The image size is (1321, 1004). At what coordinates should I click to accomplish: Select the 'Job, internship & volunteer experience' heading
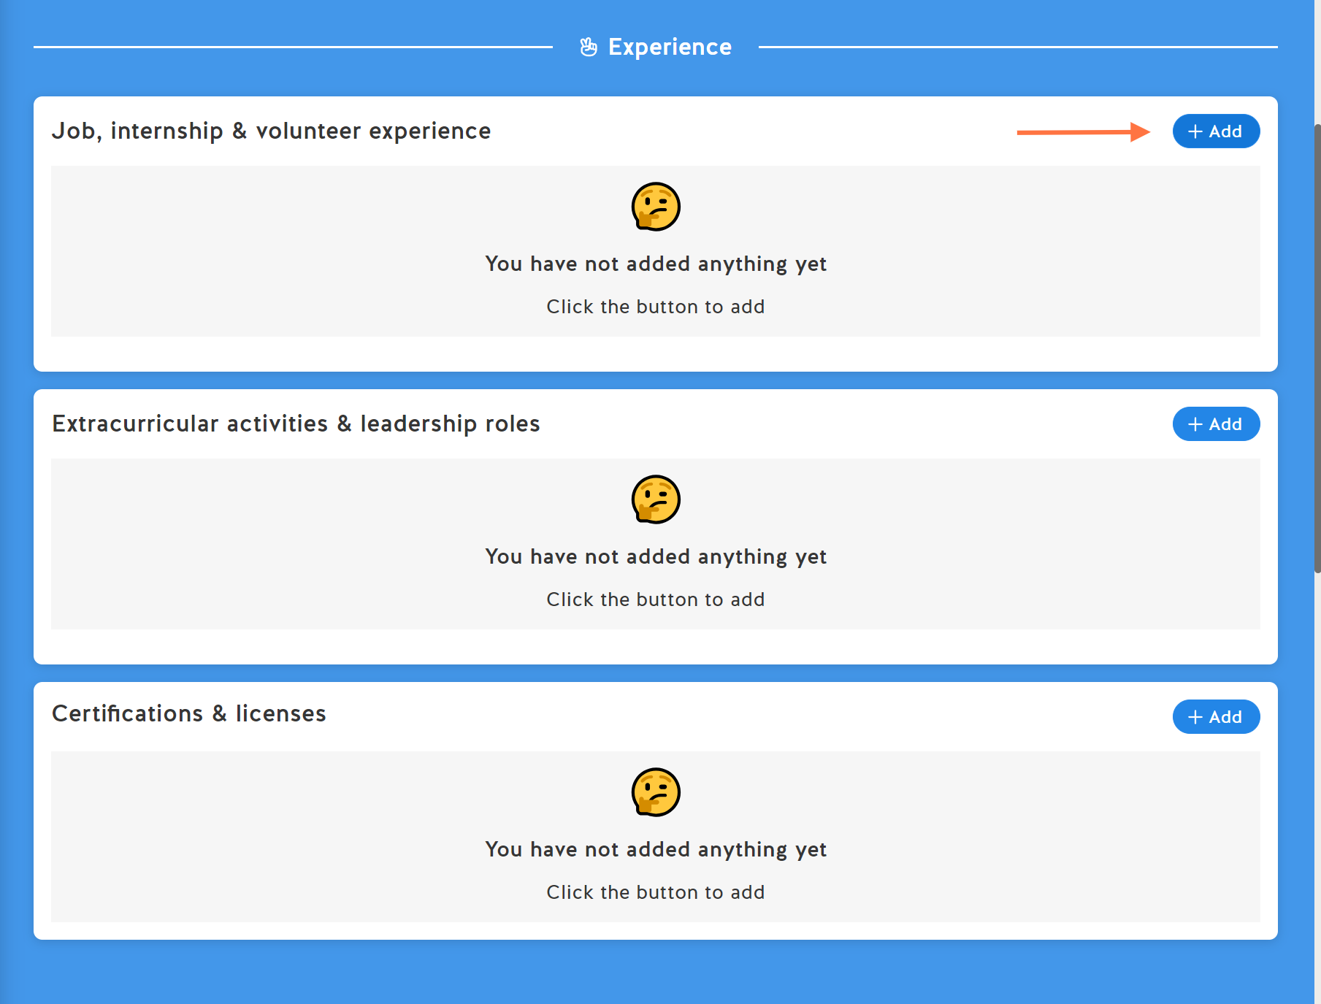pos(272,131)
